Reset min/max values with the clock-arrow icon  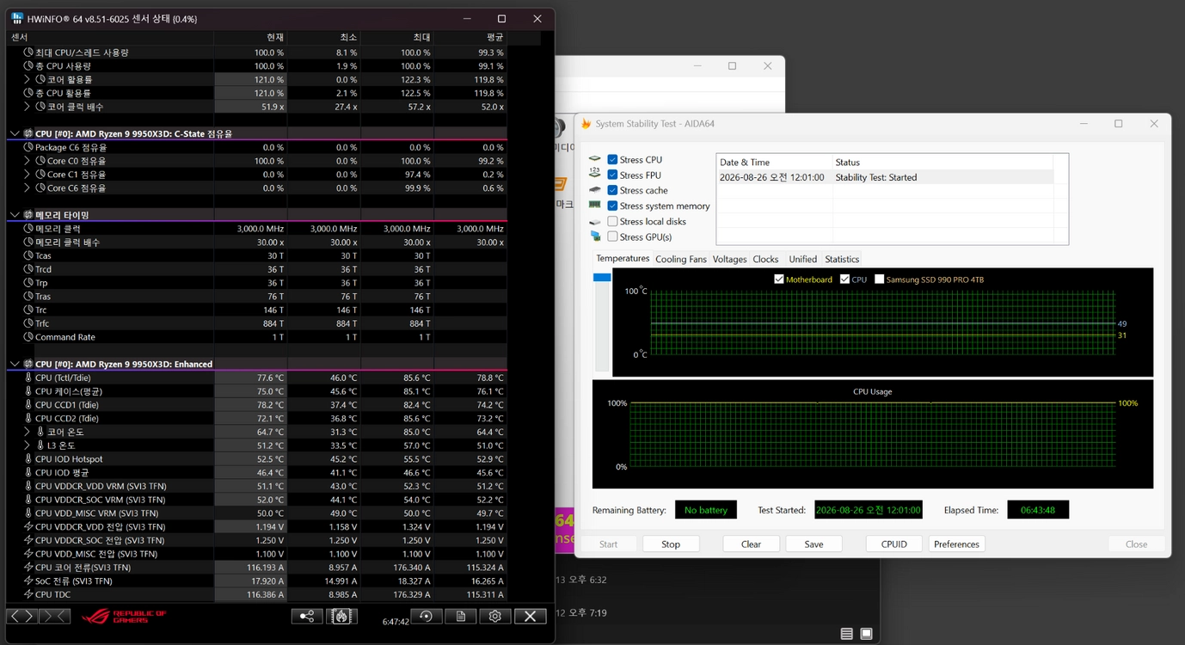pyautogui.click(x=426, y=616)
